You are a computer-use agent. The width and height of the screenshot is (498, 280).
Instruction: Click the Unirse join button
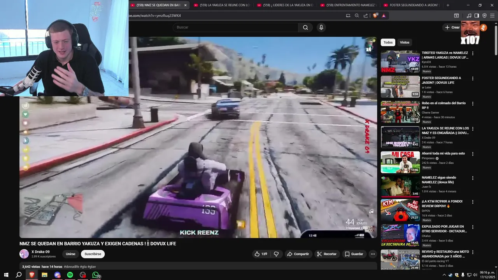70,254
